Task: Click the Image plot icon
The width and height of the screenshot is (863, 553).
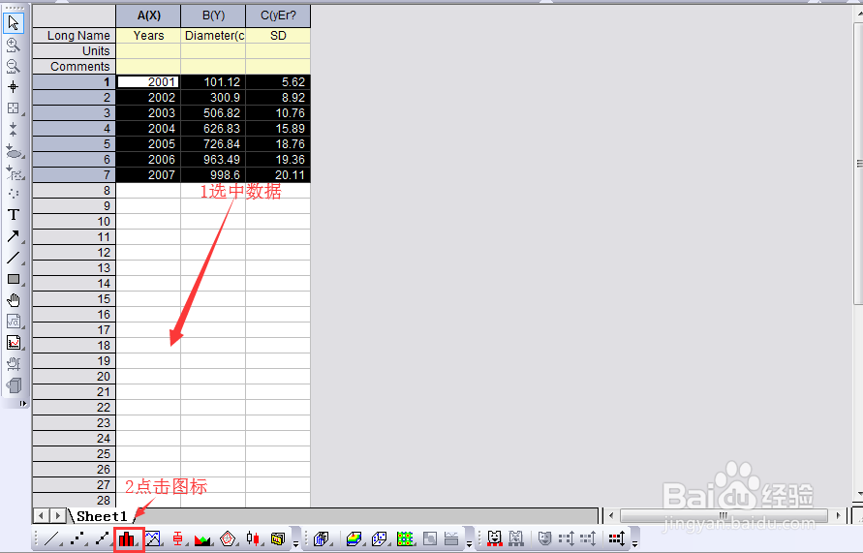Action: tap(430, 538)
